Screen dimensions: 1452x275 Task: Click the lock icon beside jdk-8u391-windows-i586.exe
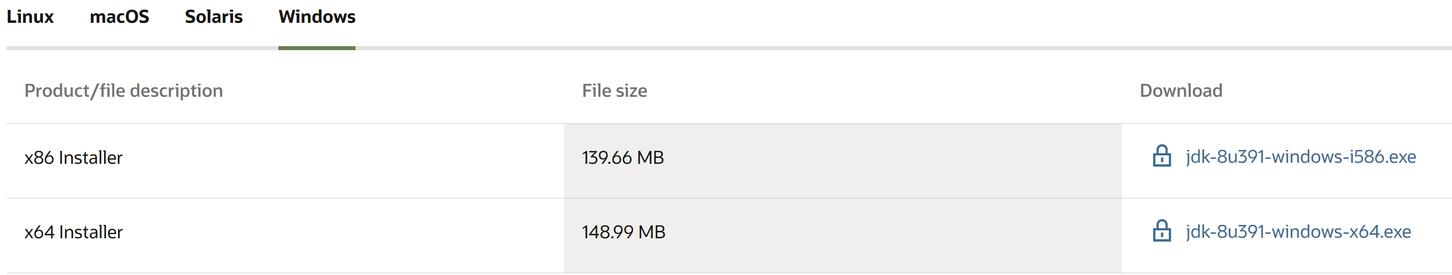point(1161,156)
